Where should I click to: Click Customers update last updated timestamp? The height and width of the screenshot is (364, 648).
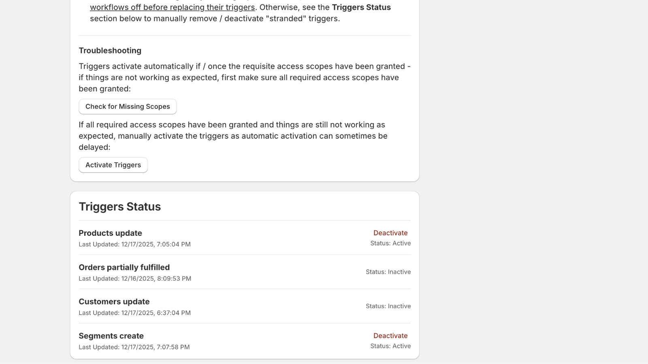point(134,312)
